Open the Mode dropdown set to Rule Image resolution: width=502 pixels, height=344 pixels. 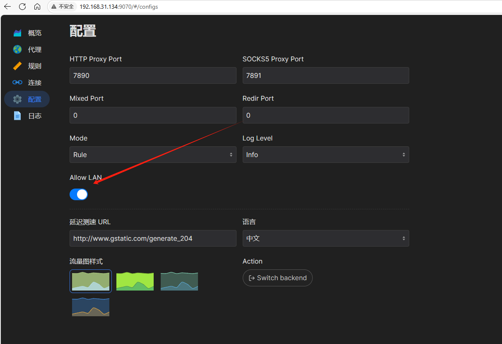153,155
